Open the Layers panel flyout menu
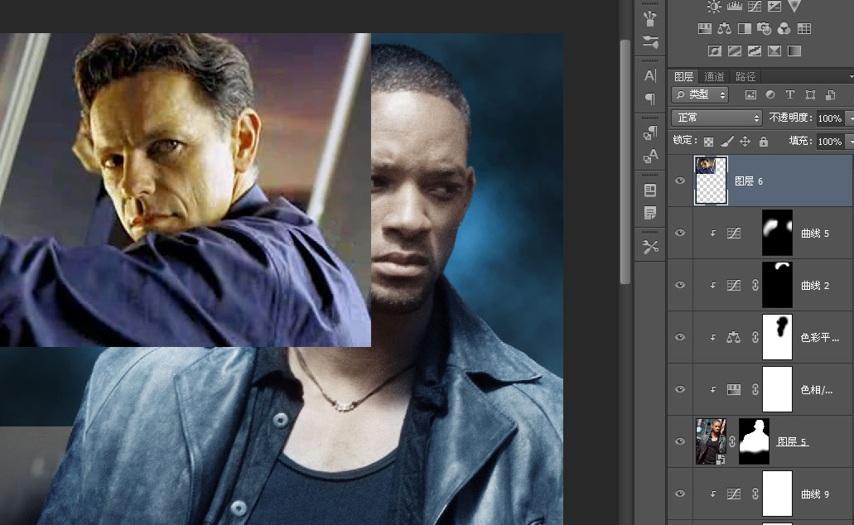 click(852, 77)
